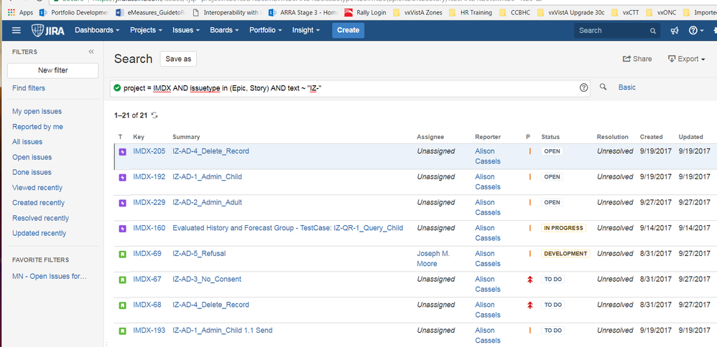The width and height of the screenshot is (717, 347).
Task: Click the search magnifier in header
Action: [652, 31]
